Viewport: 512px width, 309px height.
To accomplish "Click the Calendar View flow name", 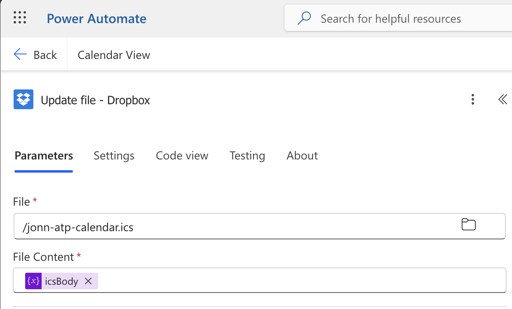I will pos(114,55).
